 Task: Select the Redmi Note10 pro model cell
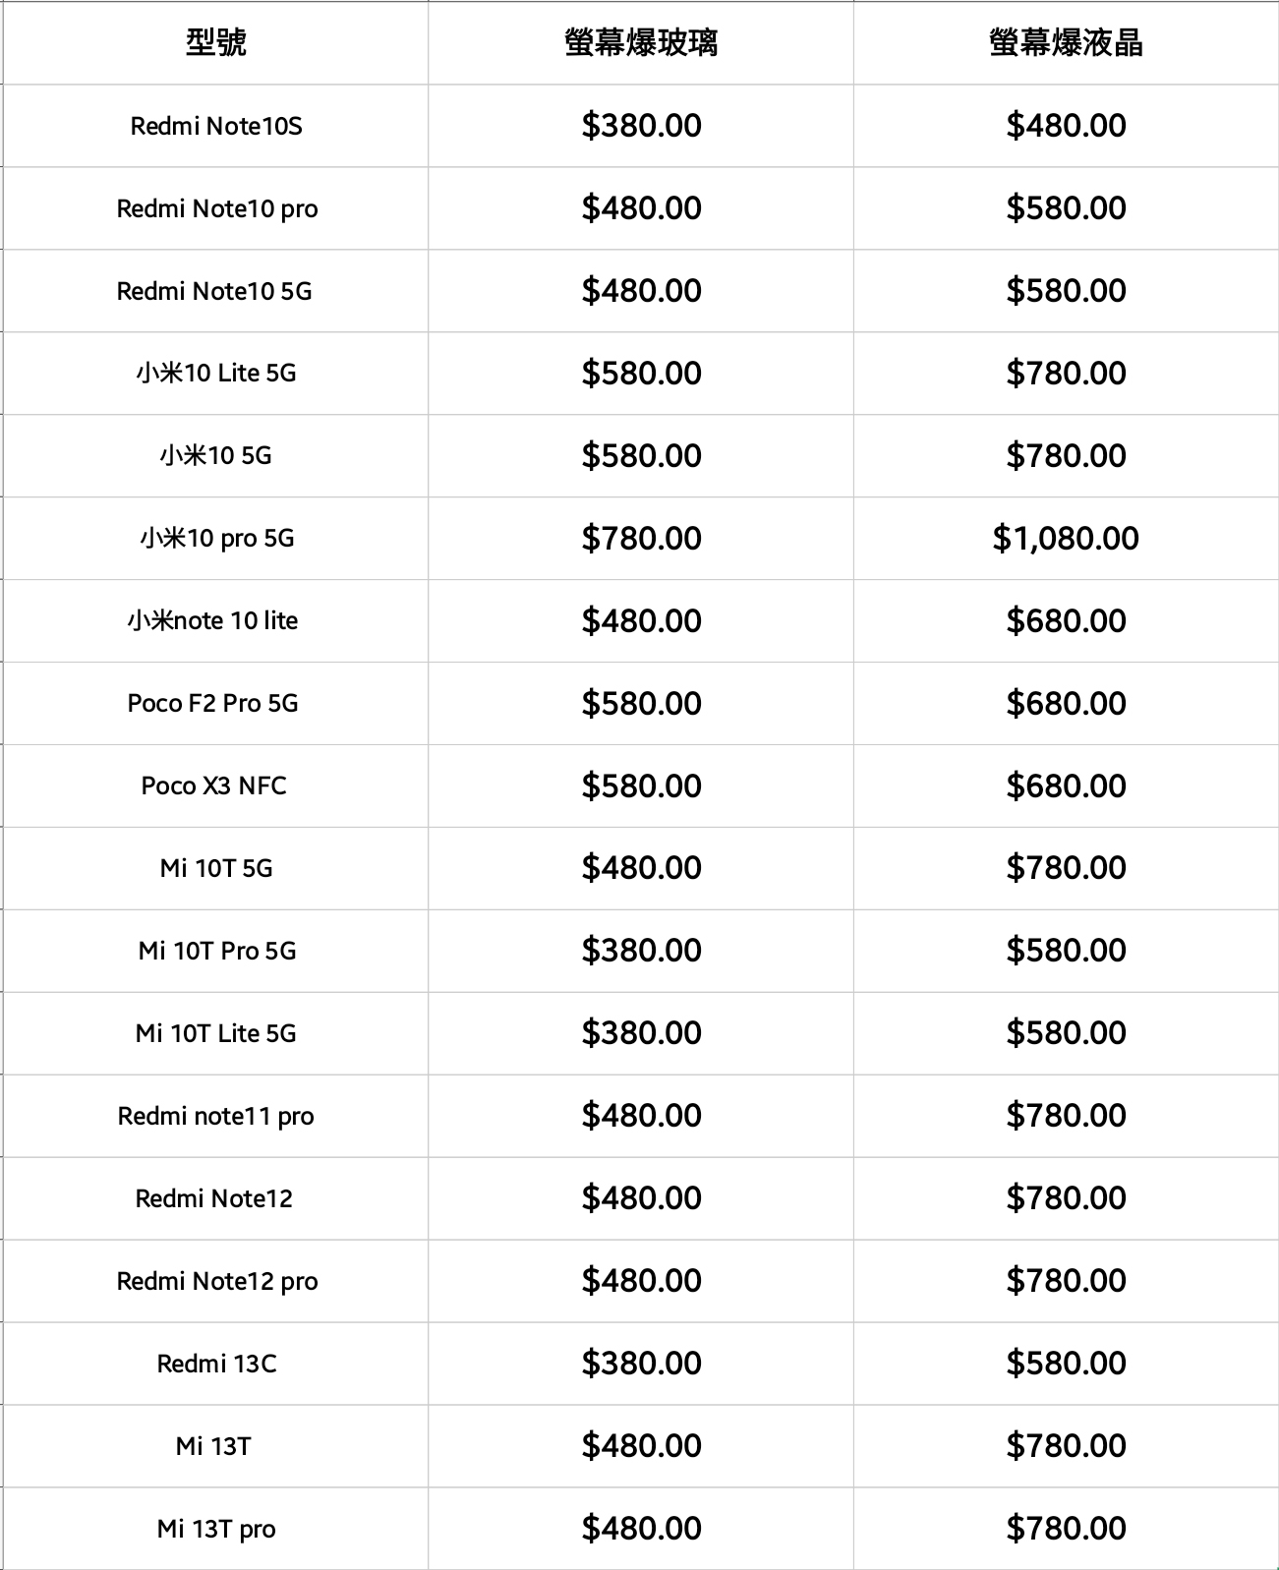tap(216, 208)
